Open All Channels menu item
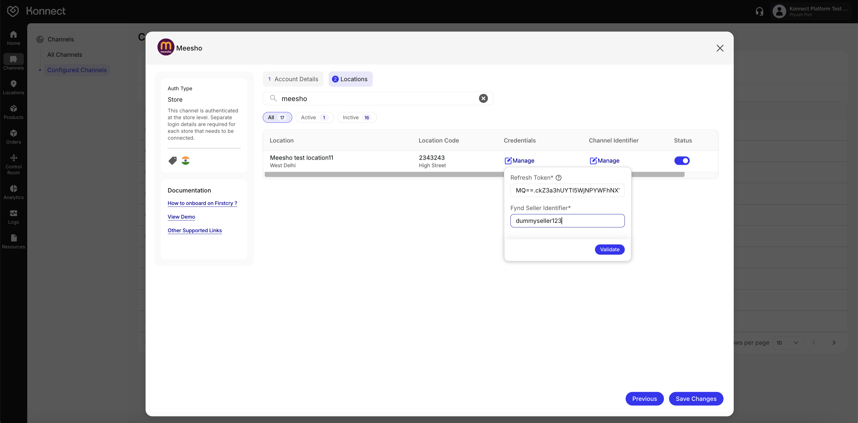 [x=65, y=55]
